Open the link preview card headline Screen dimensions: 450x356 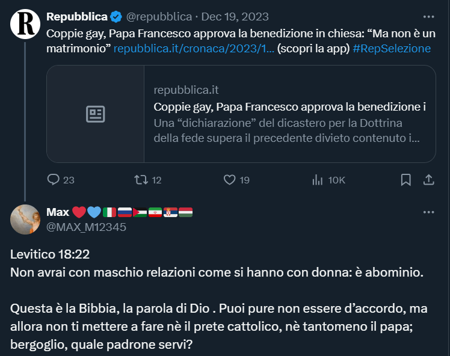pyautogui.click(x=290, y=107)
